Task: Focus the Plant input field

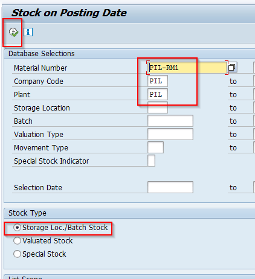Action: point(158,94)
